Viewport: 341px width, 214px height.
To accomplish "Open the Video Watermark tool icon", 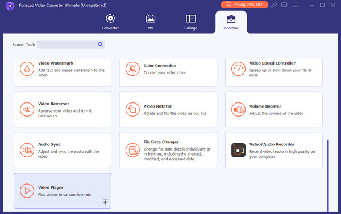I will (x=27, y=69).
